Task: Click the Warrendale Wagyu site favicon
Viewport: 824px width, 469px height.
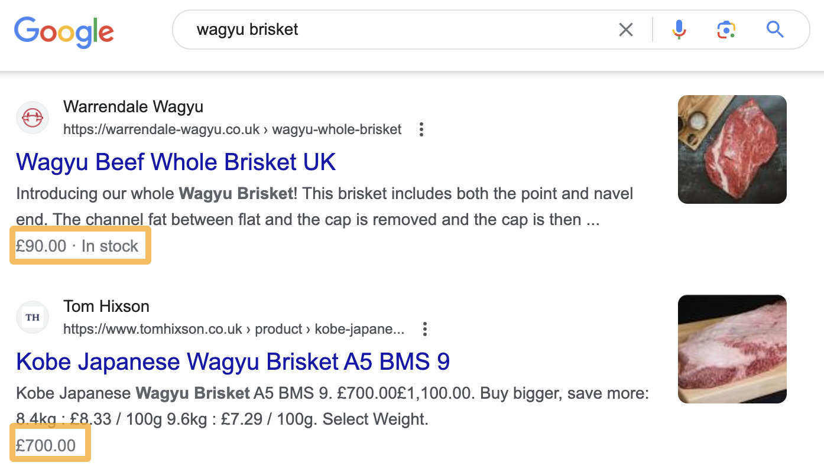Action: tap(32, 117)
